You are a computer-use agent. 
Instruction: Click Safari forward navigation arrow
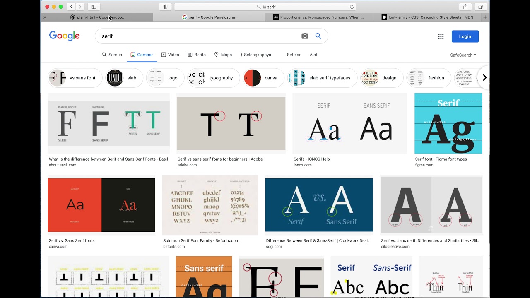point(80,7)
